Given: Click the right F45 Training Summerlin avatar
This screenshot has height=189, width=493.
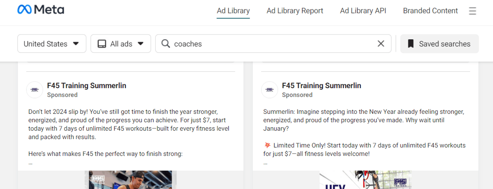Looking at the screenshot, I should point(269,90).
